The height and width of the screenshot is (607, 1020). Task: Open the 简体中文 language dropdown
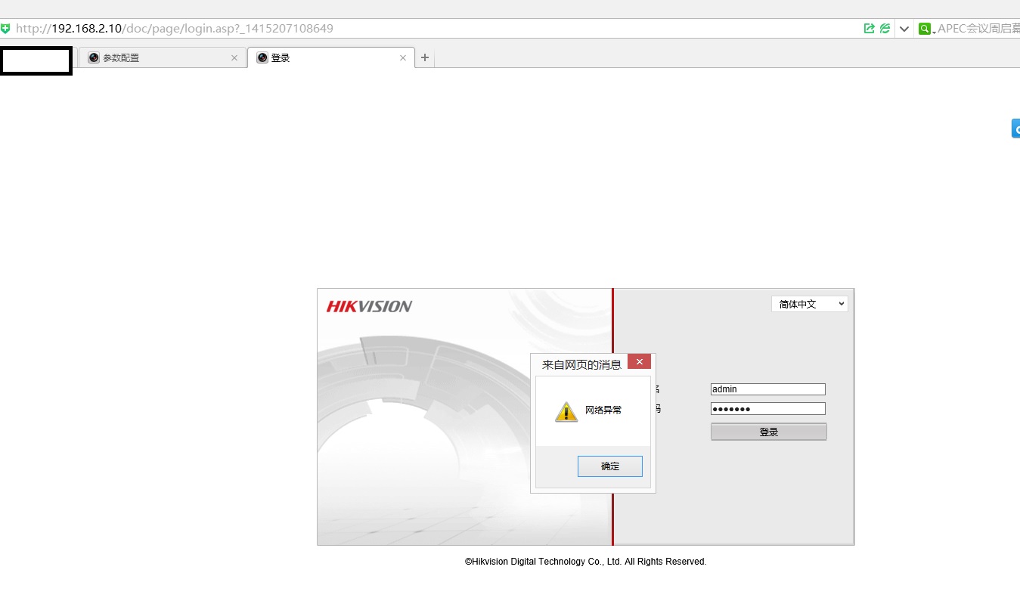pos(810,304)
